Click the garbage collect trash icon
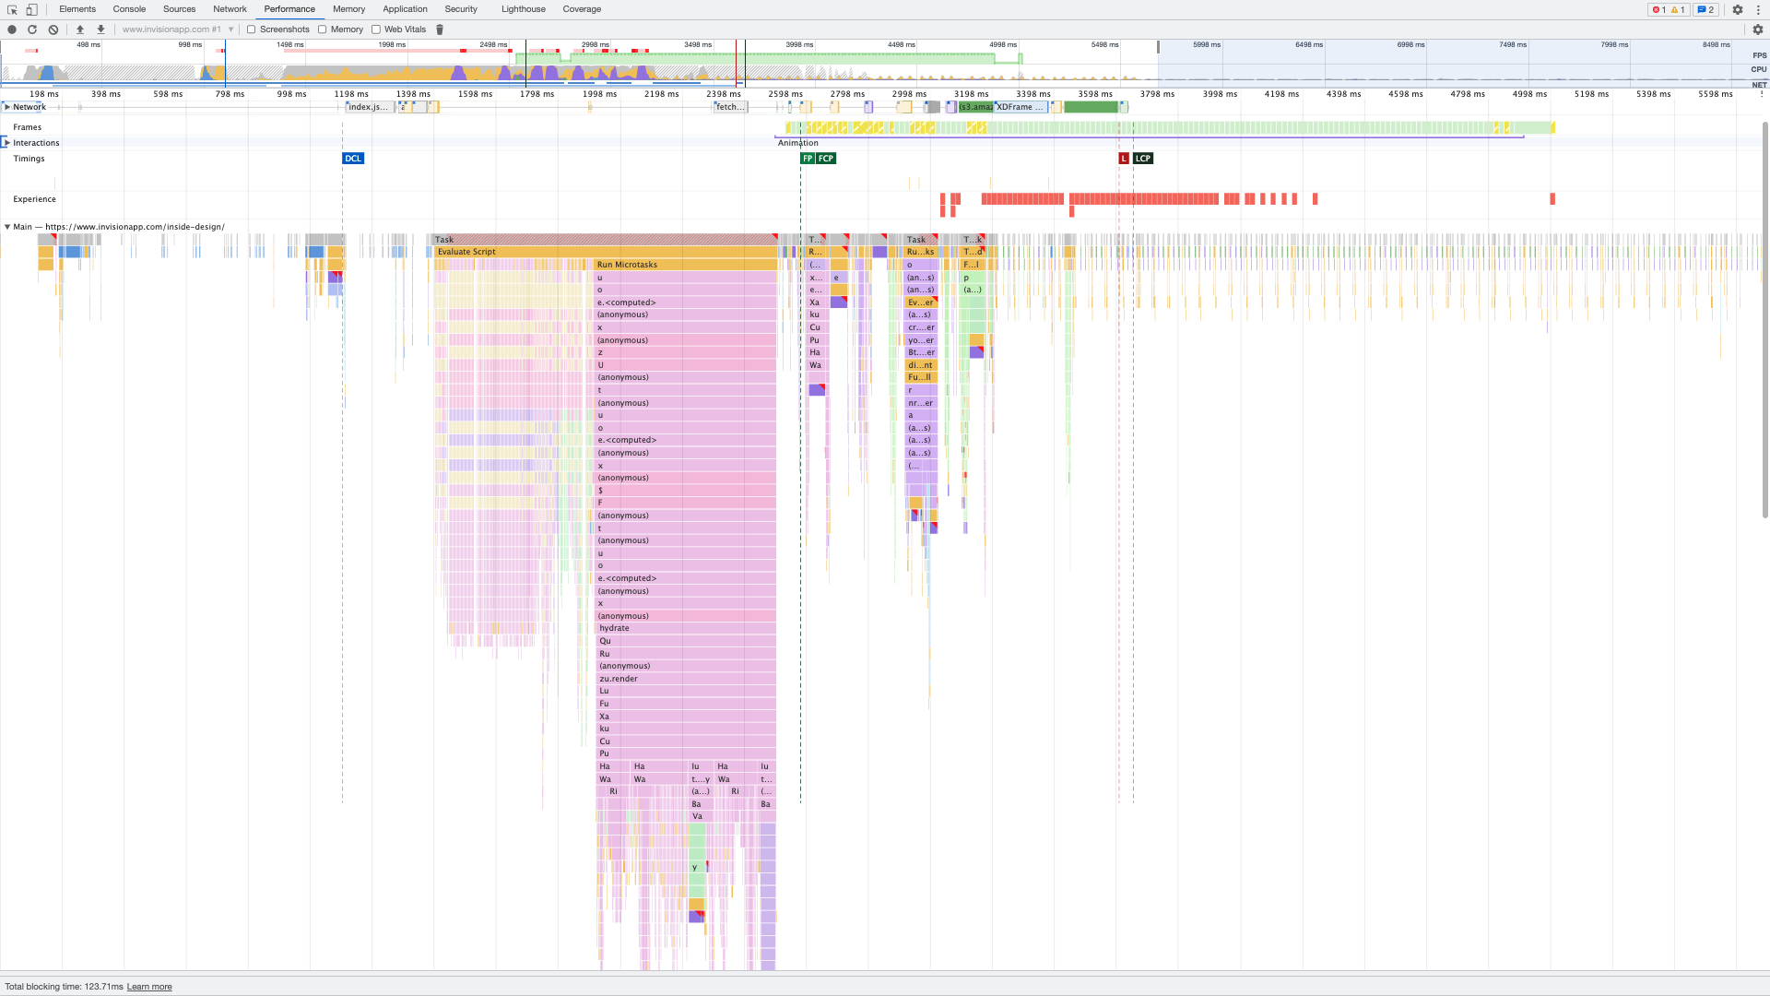The height and width of the screenshot is (996, 1770). point(440,29)
